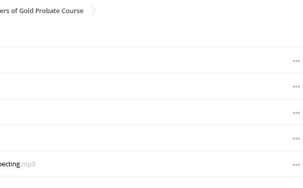Select the first file row in the list

151,60
